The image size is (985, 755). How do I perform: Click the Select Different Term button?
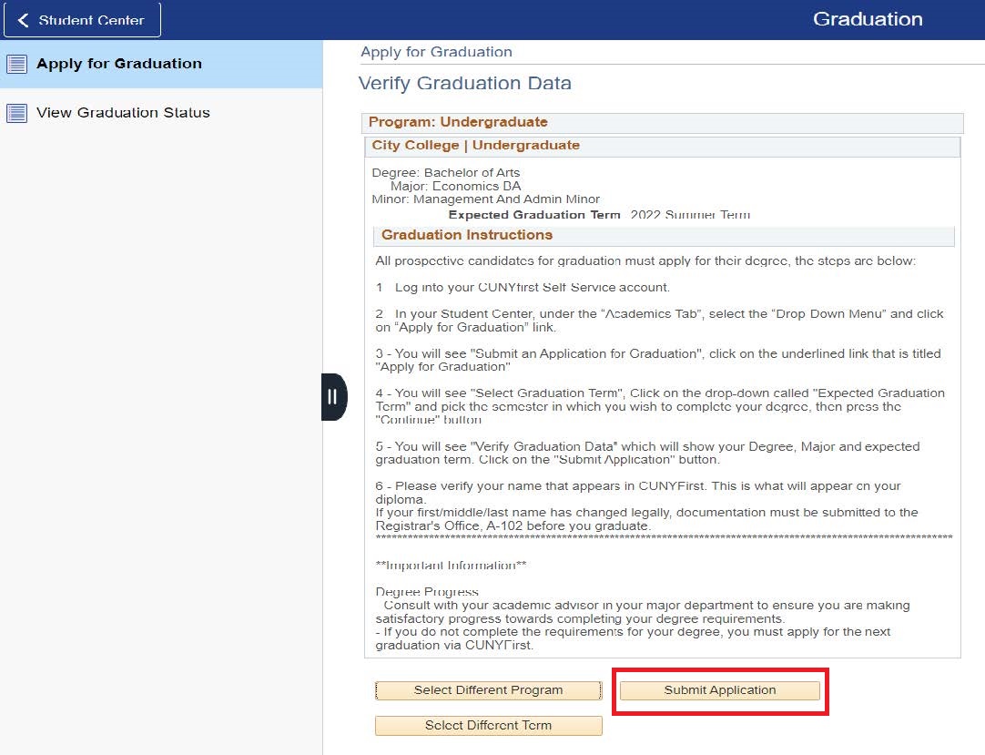488,726
